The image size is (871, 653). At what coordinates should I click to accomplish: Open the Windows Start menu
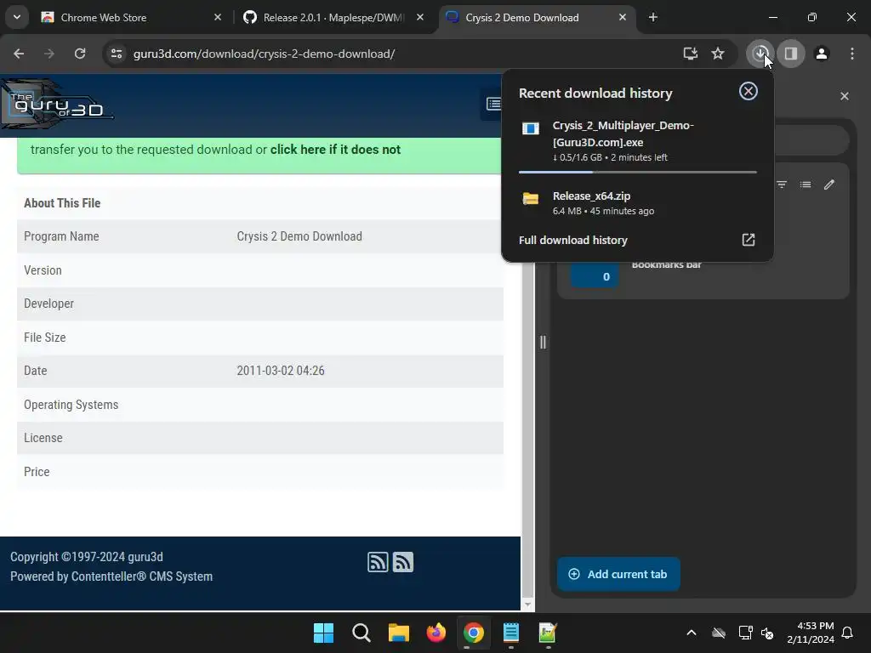click(323, 633)
